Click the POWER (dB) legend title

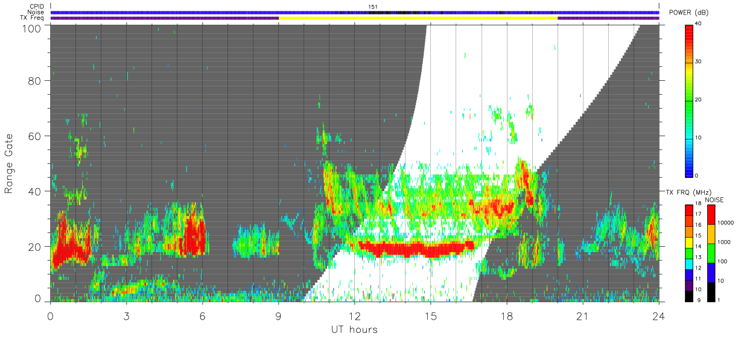coord(687,13)
